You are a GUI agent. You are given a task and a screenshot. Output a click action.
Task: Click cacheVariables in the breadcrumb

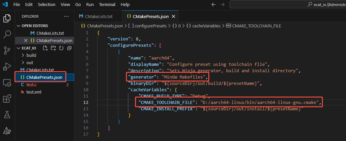click(206, 26)
